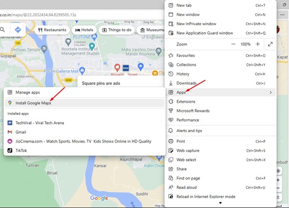Viewport: 289px width, 208px height.
Task: Click the Google Maps search magnifier icon
Action: [2, 29]
